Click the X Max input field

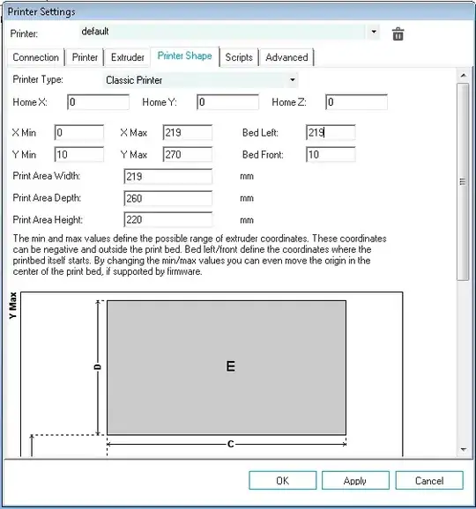coord(188,132)
